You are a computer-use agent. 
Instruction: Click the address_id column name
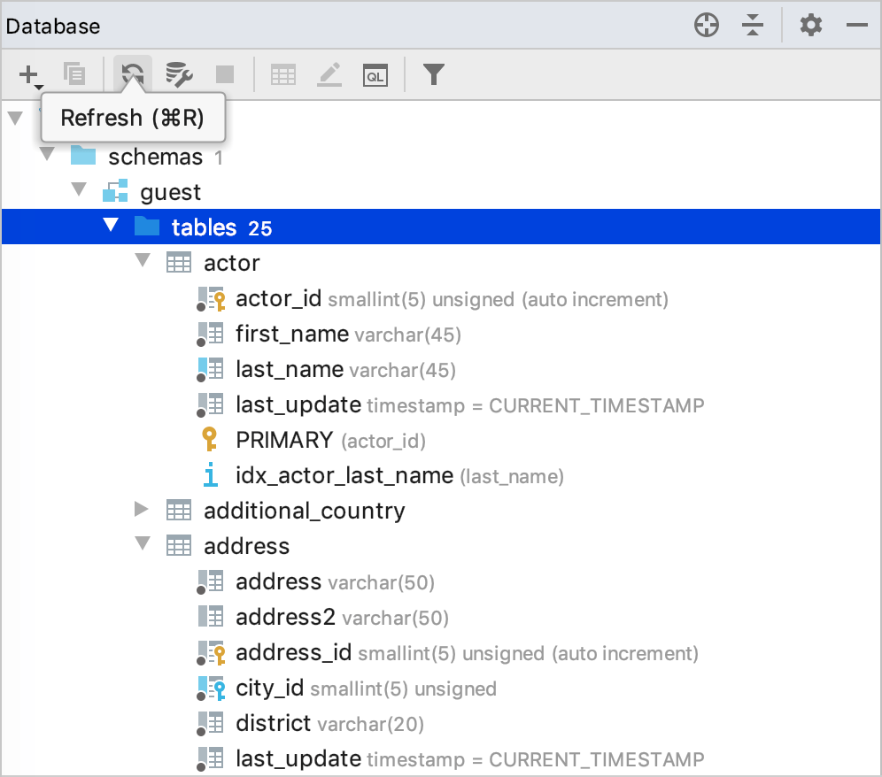coord(294,653)
